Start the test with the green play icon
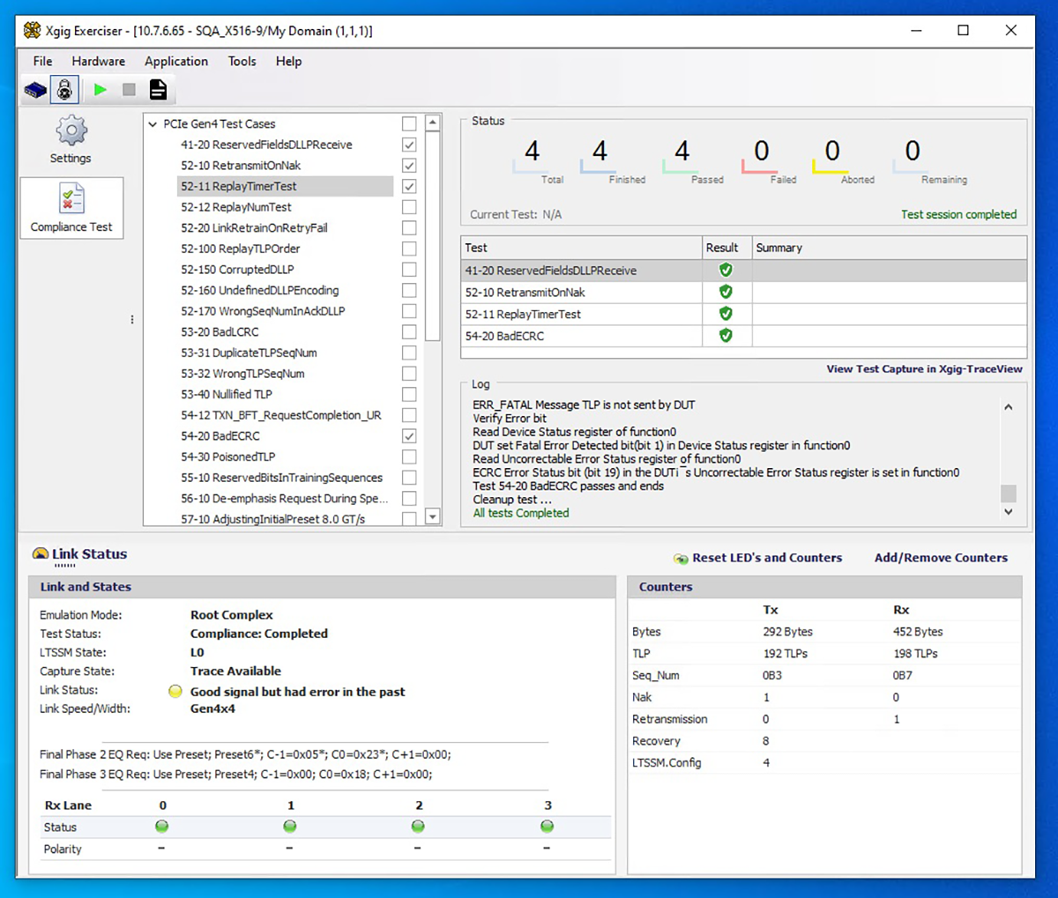This screenshot has height=898, width=1058. [x=99, y=89]
